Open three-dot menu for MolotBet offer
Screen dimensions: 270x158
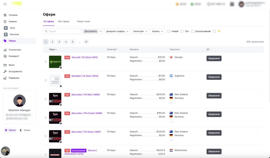pos(258,77)
